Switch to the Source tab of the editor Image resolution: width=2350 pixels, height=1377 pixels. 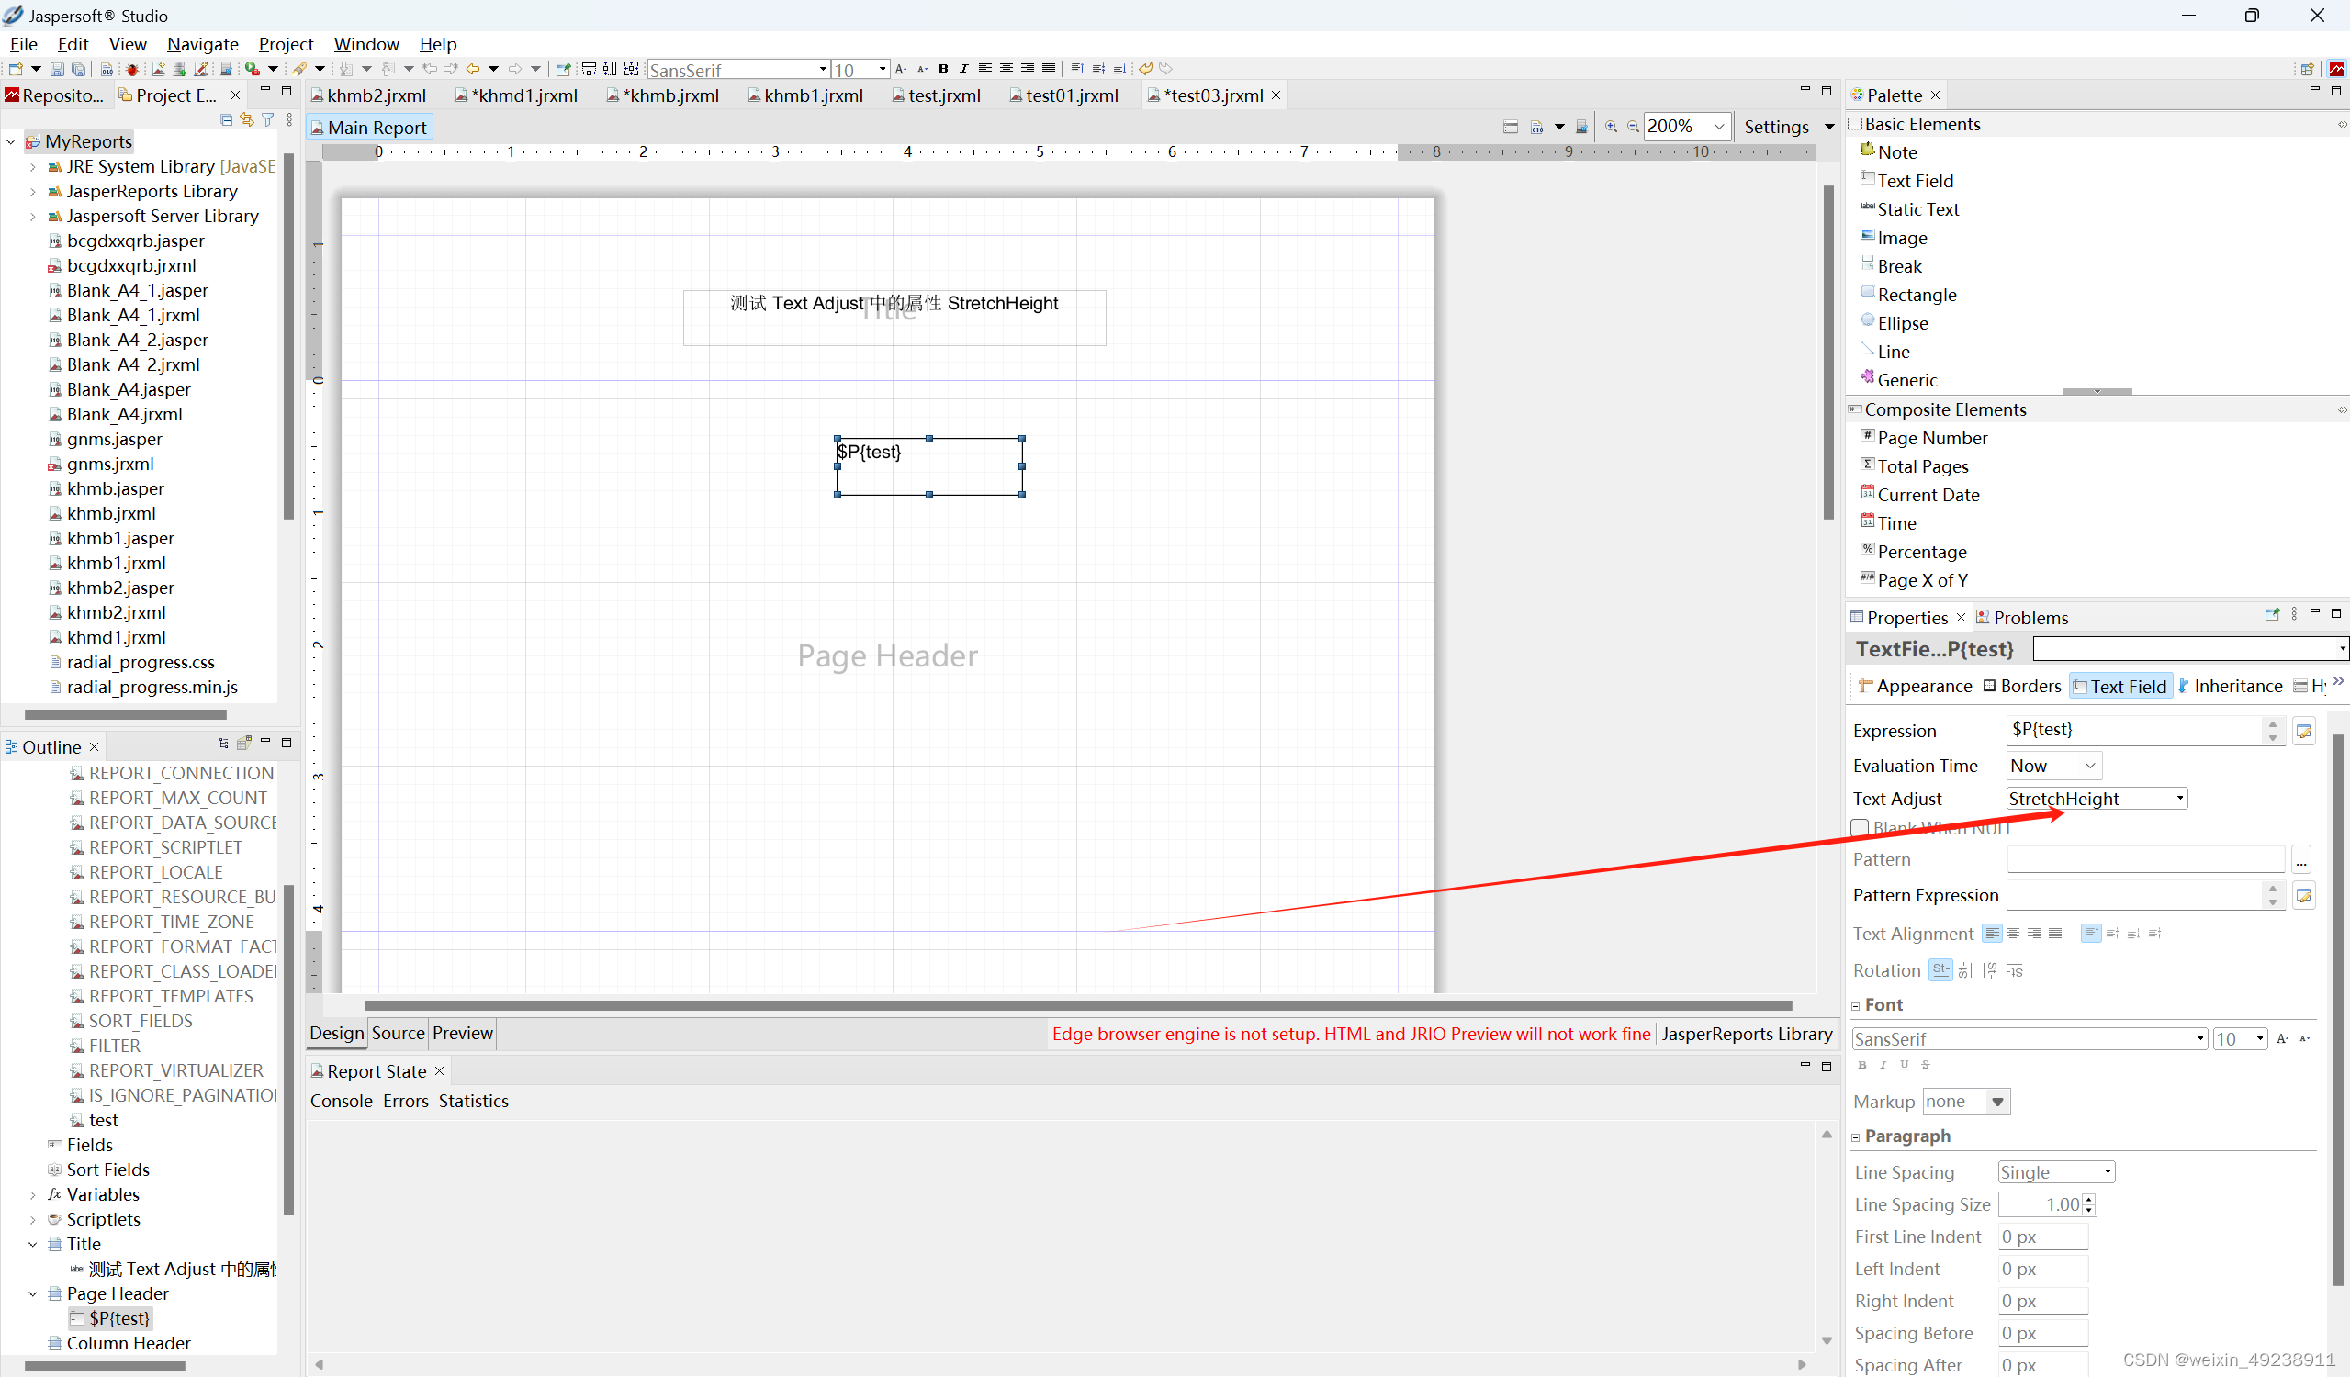click(399, 1033)
